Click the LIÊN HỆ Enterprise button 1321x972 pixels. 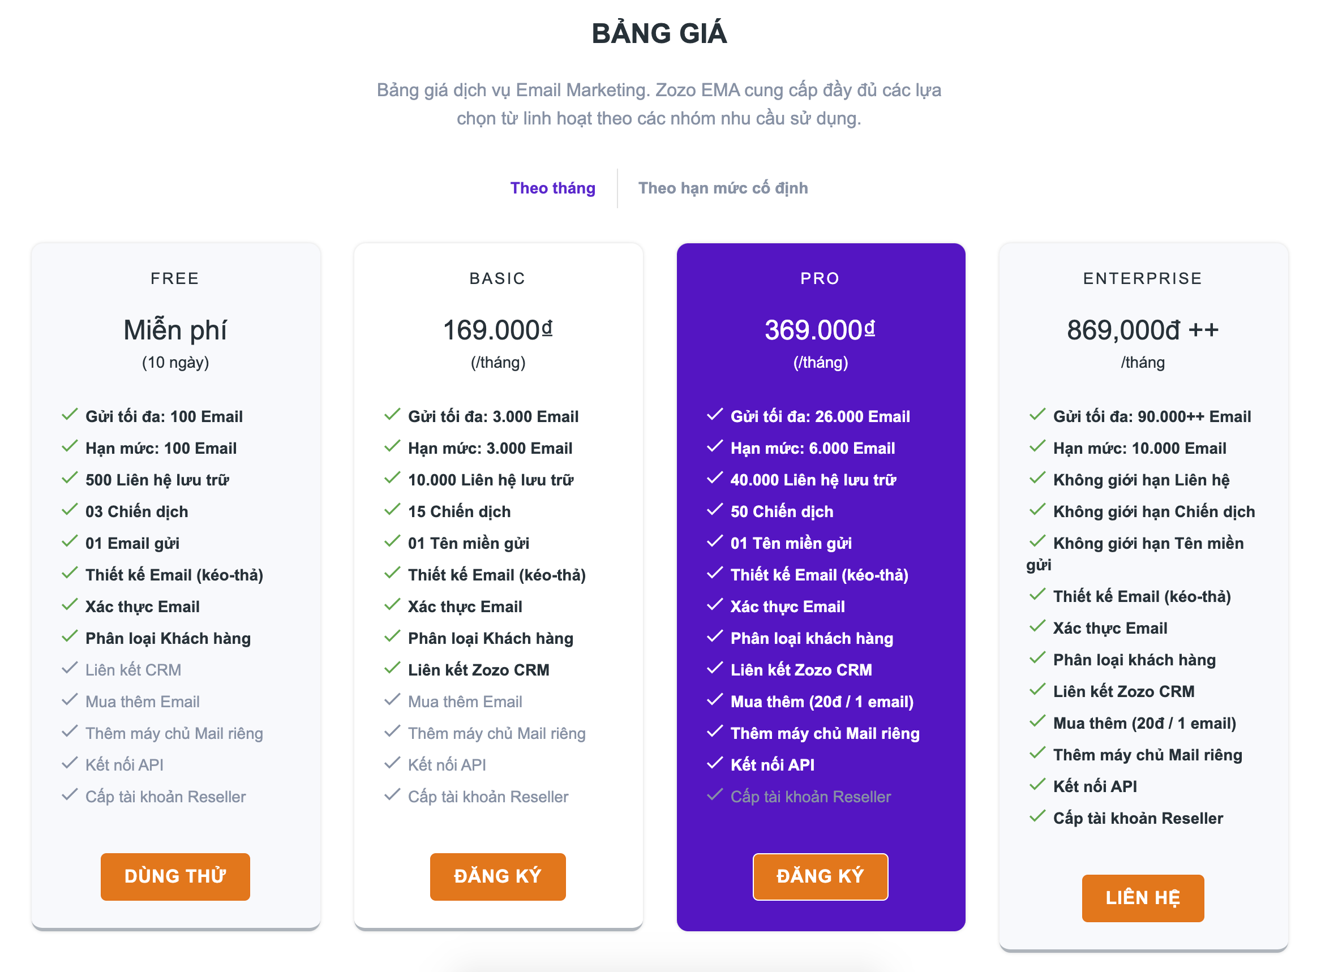point(1143,898)
